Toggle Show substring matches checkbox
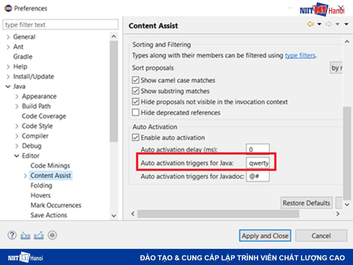 [x=135, y=91]
